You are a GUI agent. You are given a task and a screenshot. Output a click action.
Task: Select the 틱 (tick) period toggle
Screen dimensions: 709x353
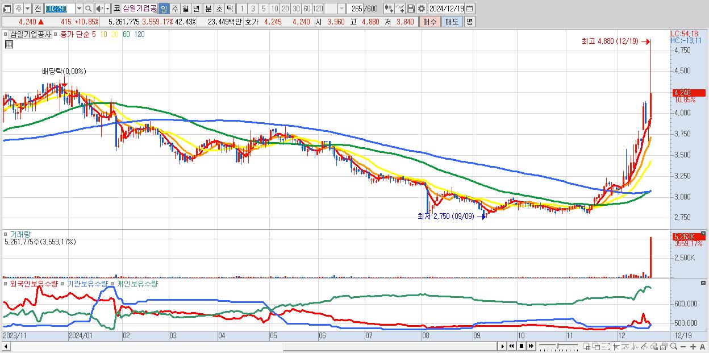tap(230, 9)
